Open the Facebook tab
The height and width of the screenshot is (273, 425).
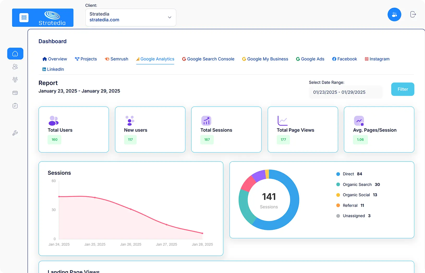pyautogui.click(x=344, y=59)
